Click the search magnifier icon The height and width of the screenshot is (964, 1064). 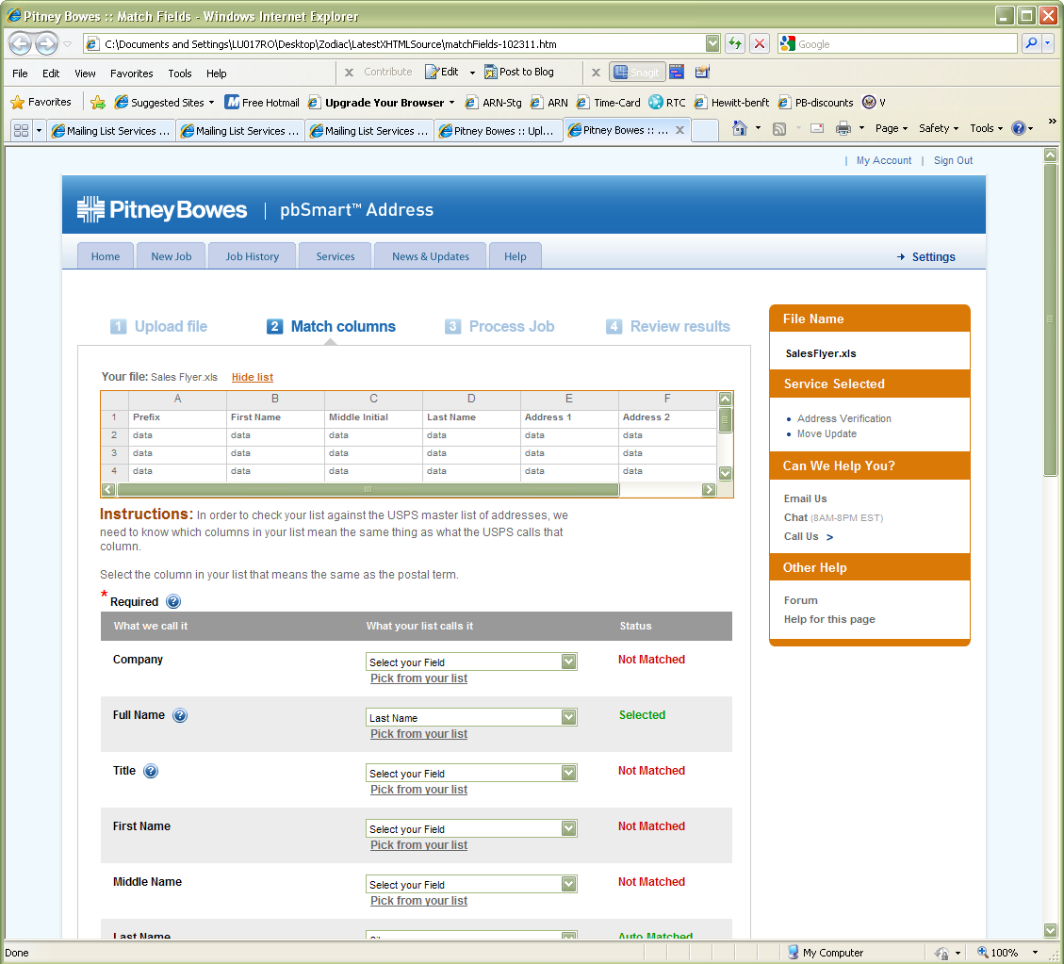[1031, 44]
